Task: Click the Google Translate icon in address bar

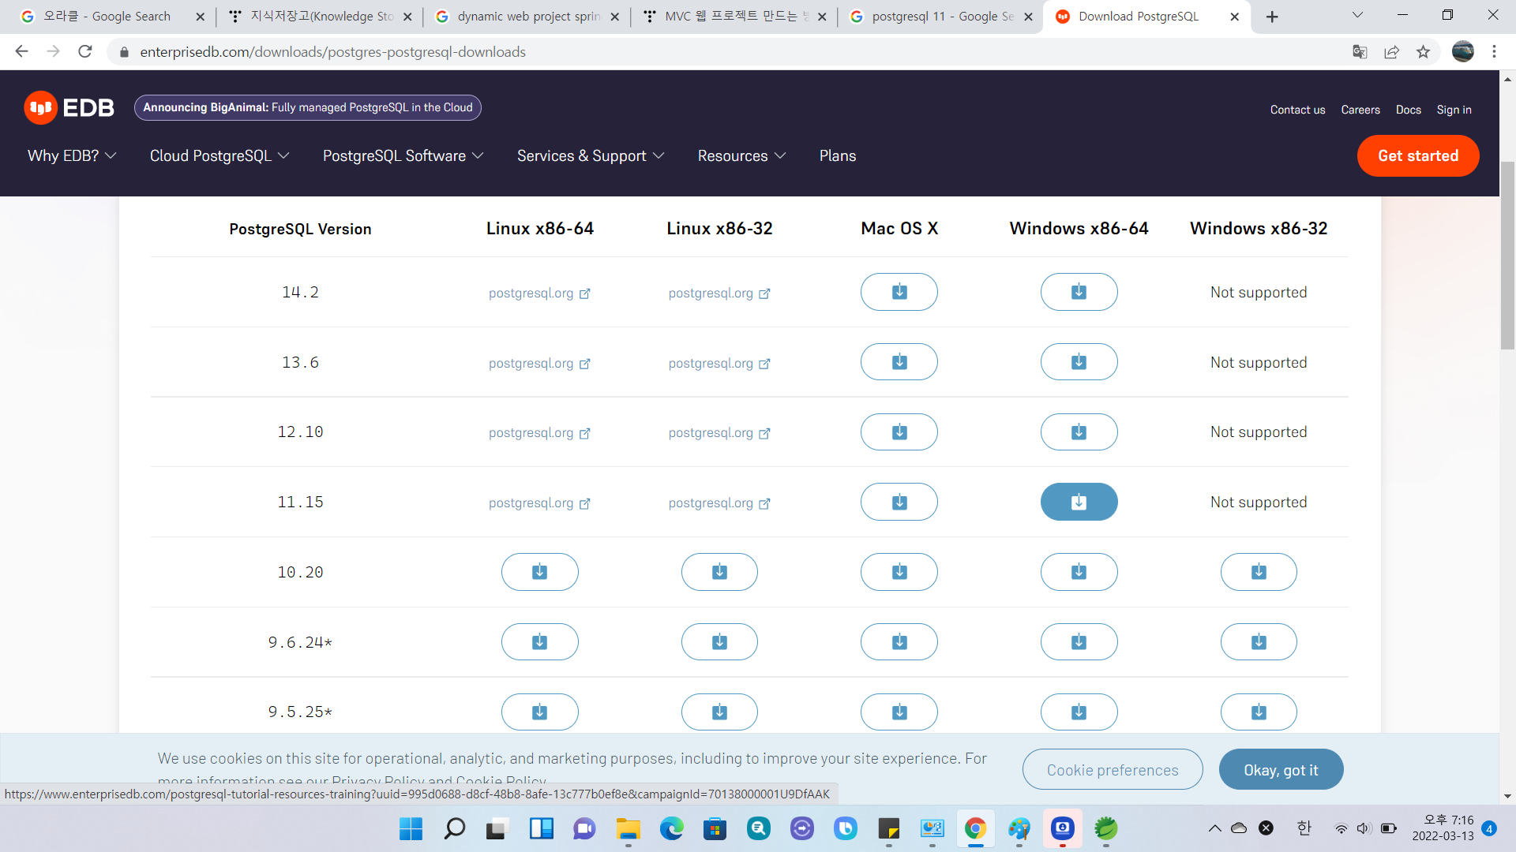Action: (1360, 52)
